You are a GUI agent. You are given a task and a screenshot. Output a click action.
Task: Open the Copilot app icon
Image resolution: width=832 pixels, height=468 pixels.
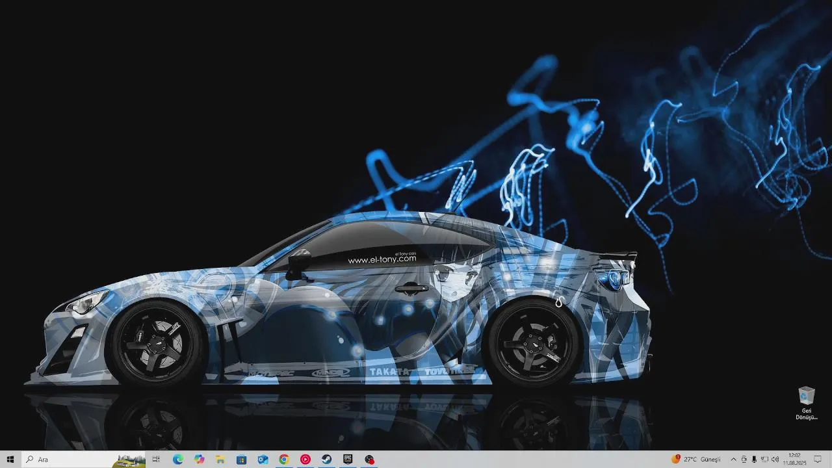199,460
